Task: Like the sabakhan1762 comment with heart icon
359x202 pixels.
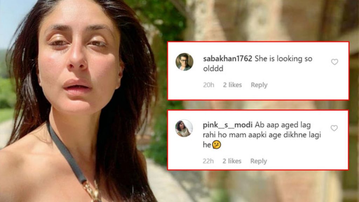Action: tap(334, 62)
